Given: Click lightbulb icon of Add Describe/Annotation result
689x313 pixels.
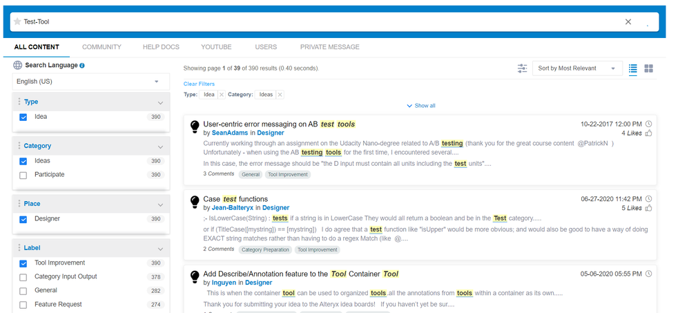Looking at the screenshot, I should coord(195,276).
